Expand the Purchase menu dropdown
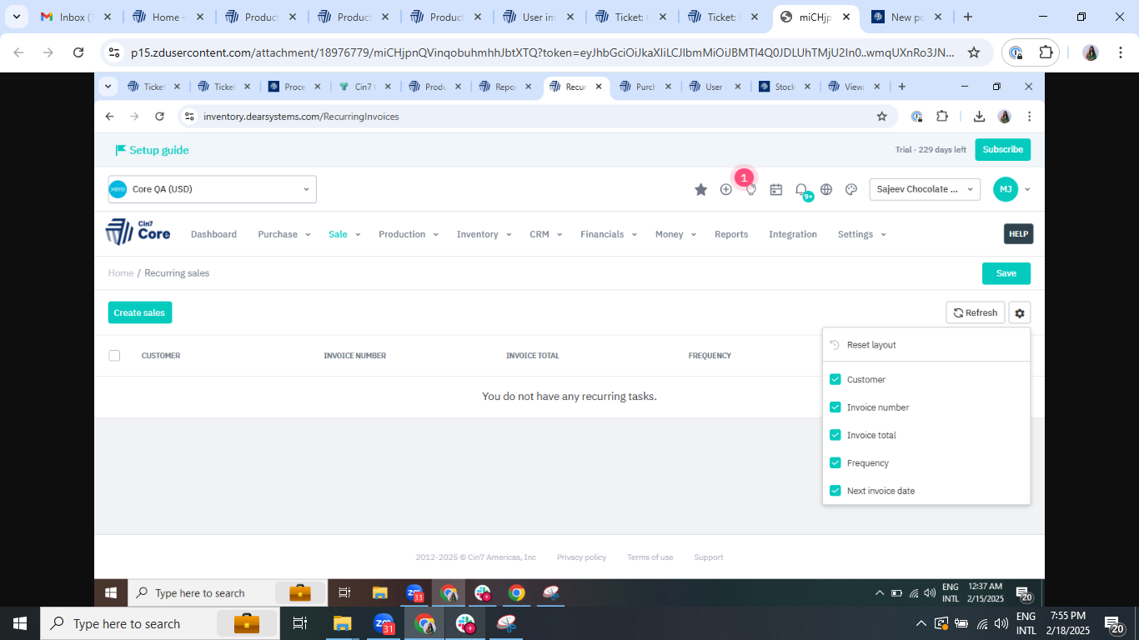This screenshot has height=640, width=1139. tap(283, 234)
